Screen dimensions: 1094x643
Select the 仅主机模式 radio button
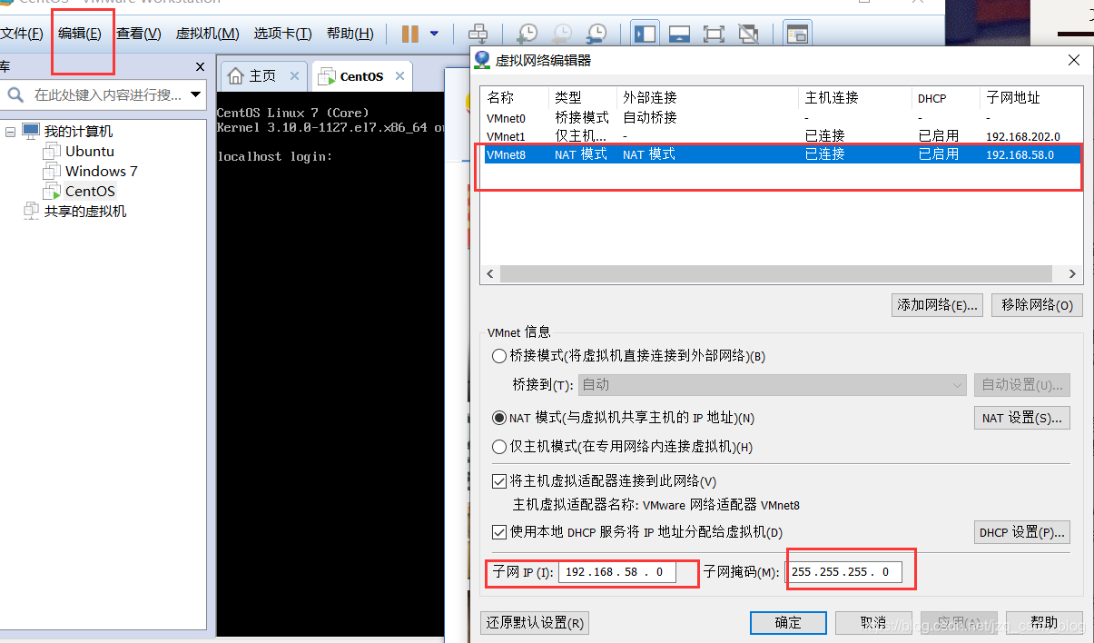tap(499, 447)
